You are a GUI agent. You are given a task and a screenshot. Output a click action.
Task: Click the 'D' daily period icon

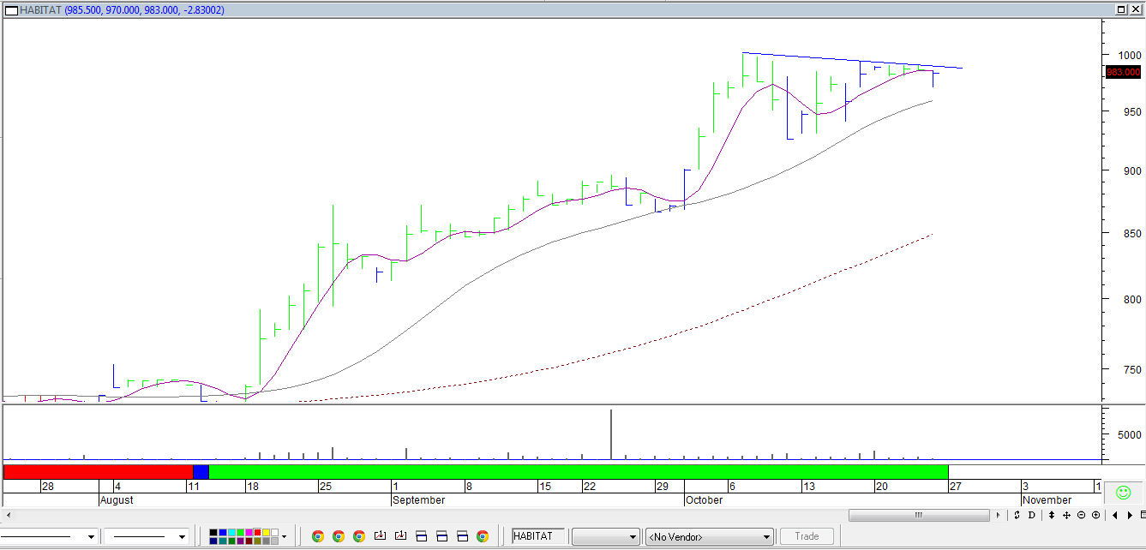1031,515
